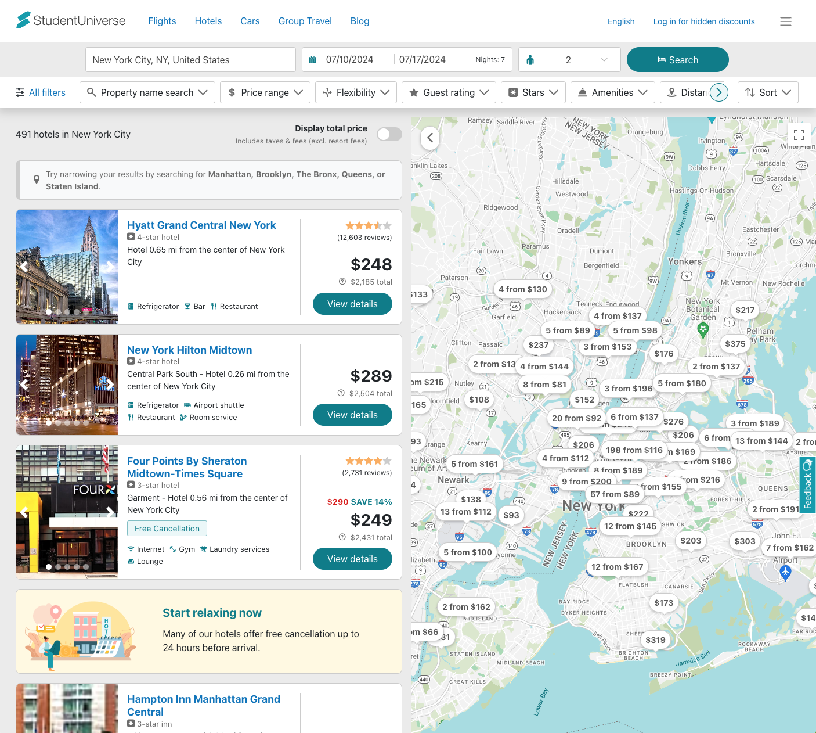Open the Sort dropdown

[768, 92]
